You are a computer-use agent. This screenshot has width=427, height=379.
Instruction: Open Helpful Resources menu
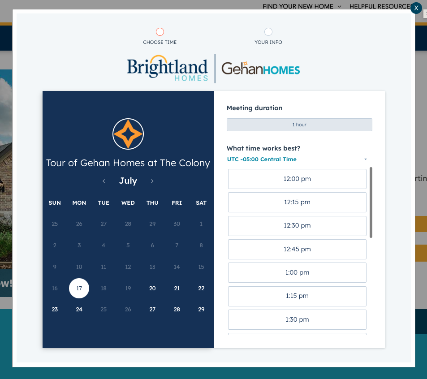pos(379,6)
